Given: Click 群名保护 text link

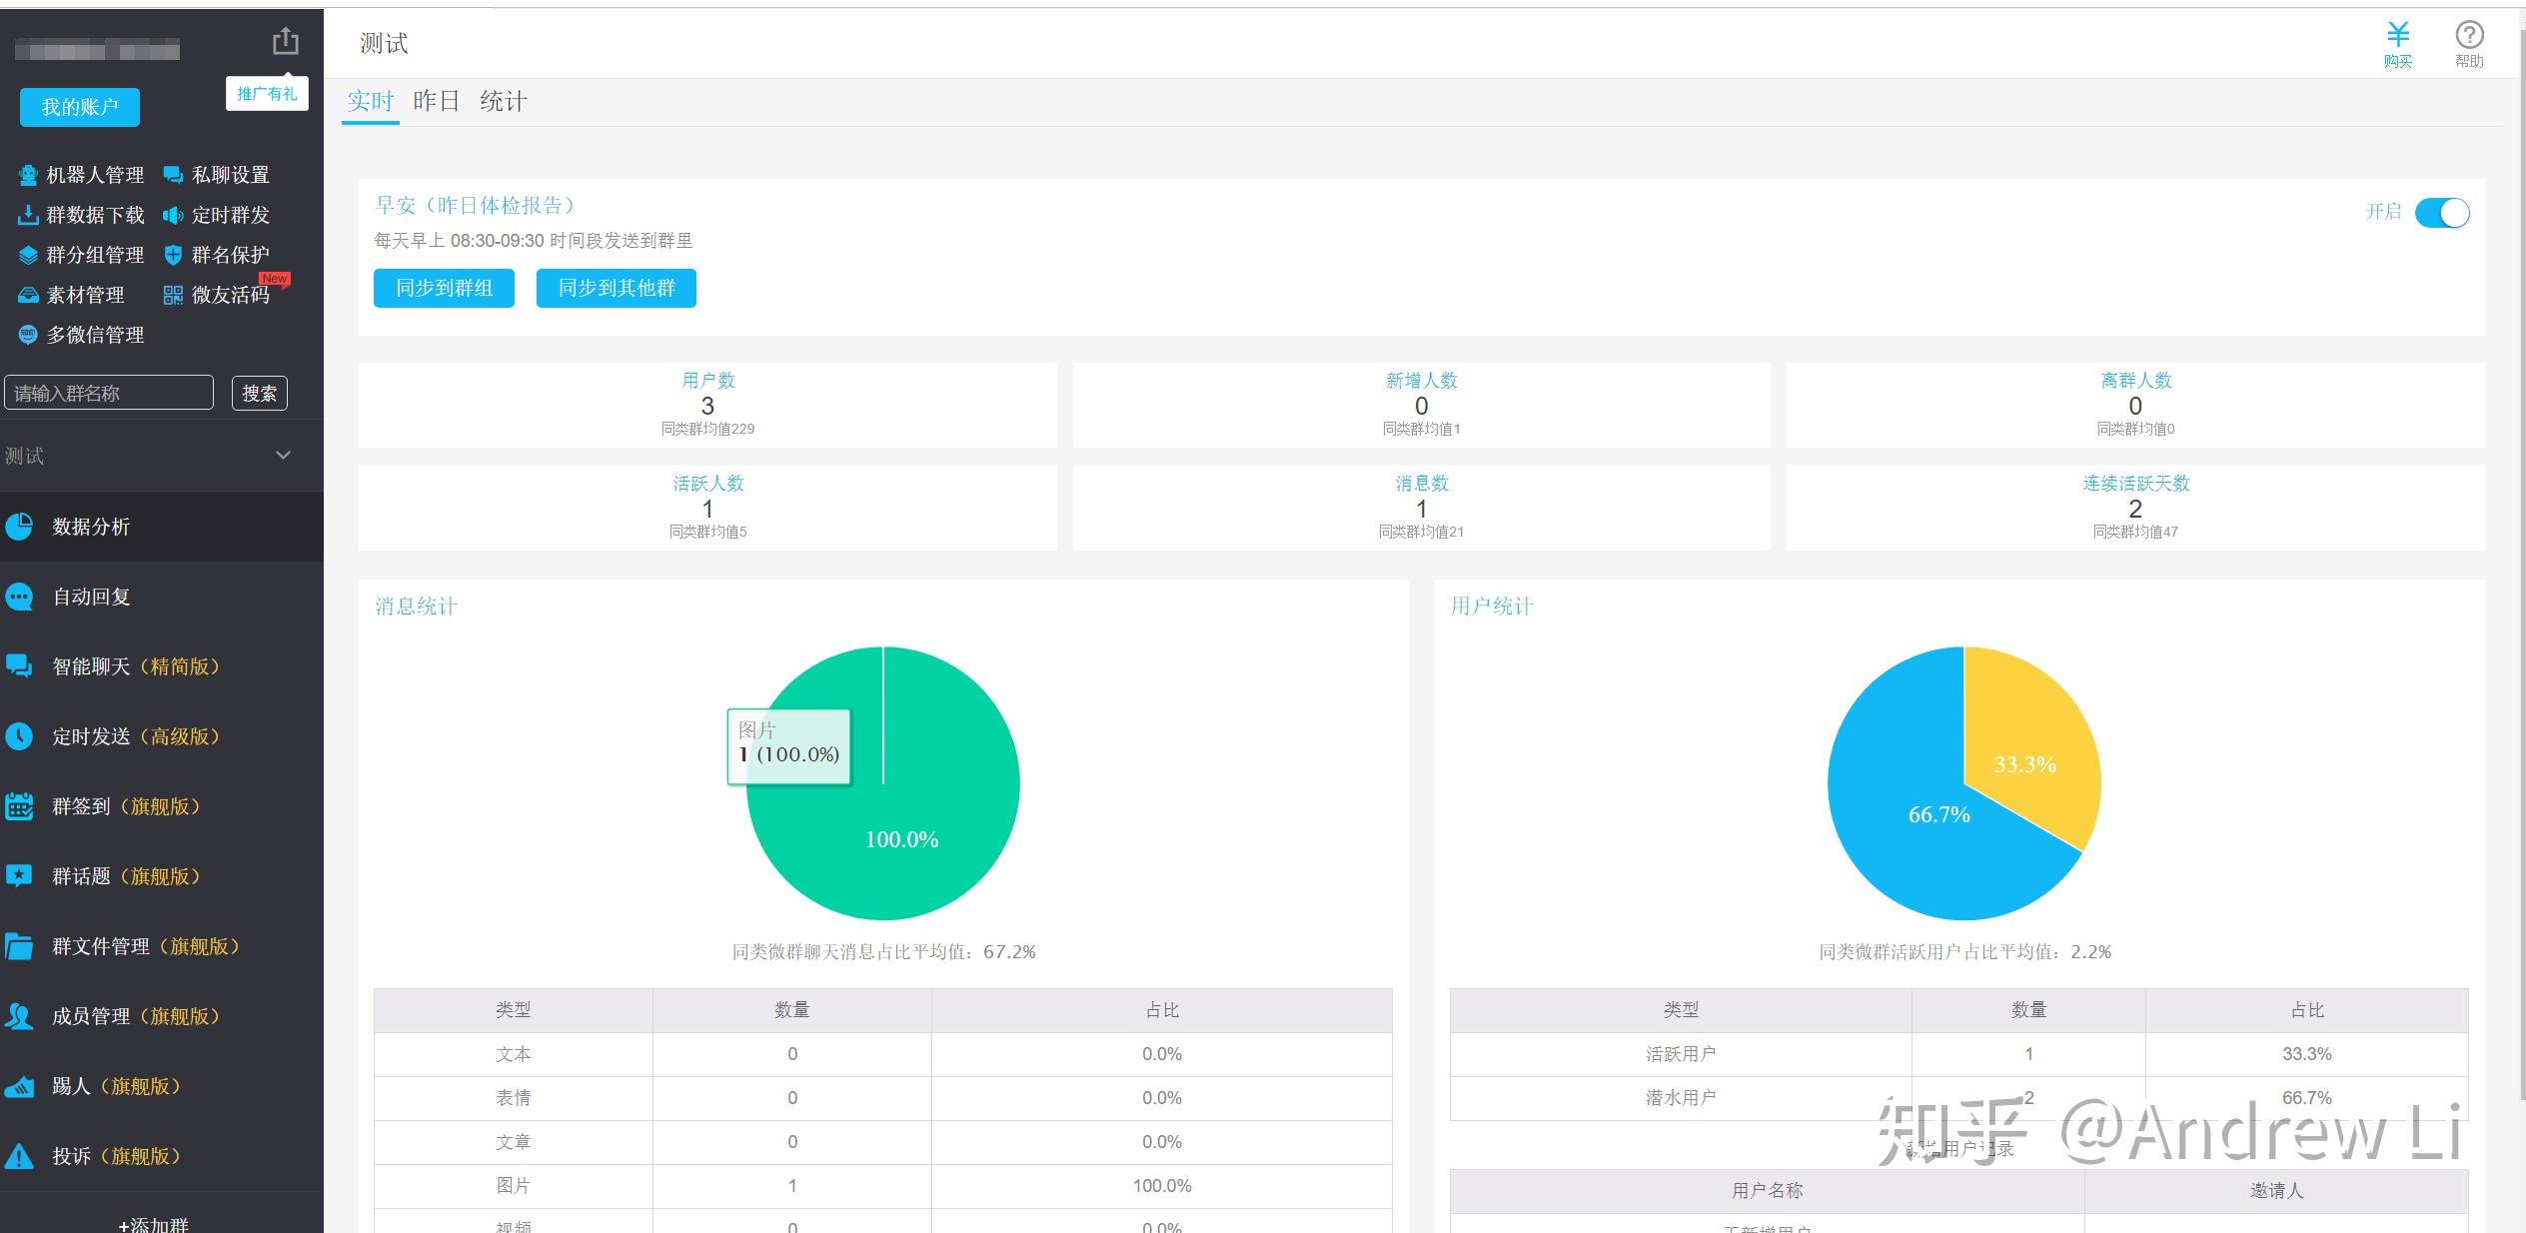Looking at the screenshot, I should click(231, 255).
